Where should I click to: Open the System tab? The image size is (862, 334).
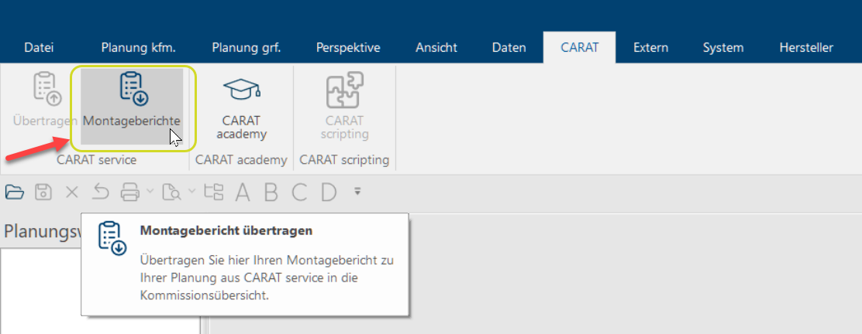click(723, 48)
